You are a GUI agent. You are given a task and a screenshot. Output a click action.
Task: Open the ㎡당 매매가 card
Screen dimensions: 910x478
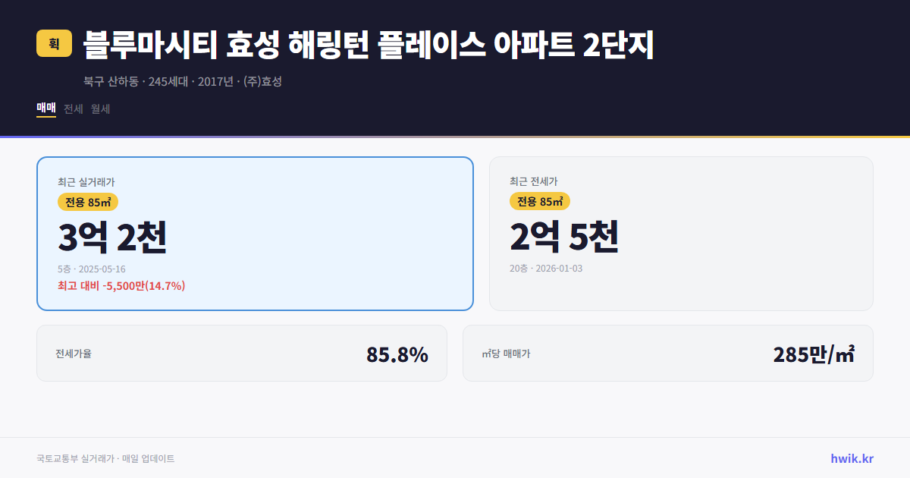click(667, 353)
